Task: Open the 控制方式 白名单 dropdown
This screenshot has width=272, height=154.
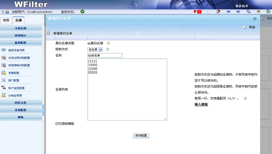Action: pyautogui.click(x=95, y=50)
